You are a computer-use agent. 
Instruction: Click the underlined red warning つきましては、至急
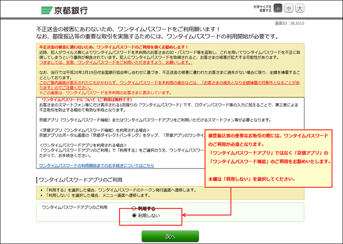[116, 62]
